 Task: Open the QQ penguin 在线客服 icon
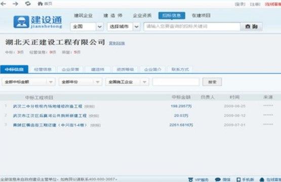pos(262,179)
